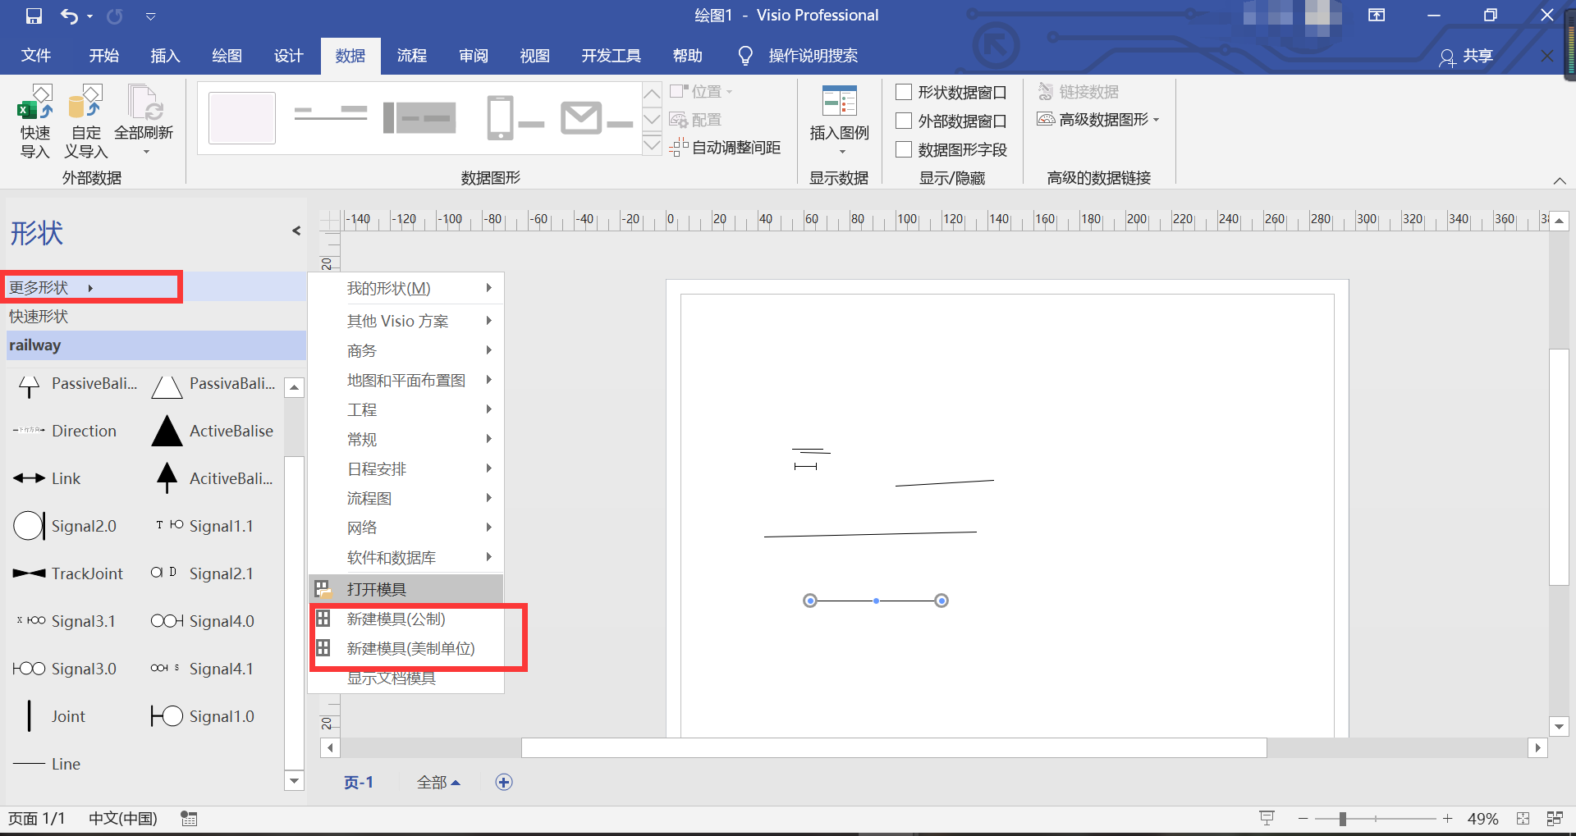
Task: Click the Undo arrow icon
Action: [69, 16]
